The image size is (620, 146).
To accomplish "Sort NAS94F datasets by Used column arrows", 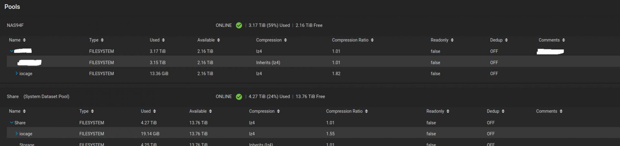I will coord(163,40).
